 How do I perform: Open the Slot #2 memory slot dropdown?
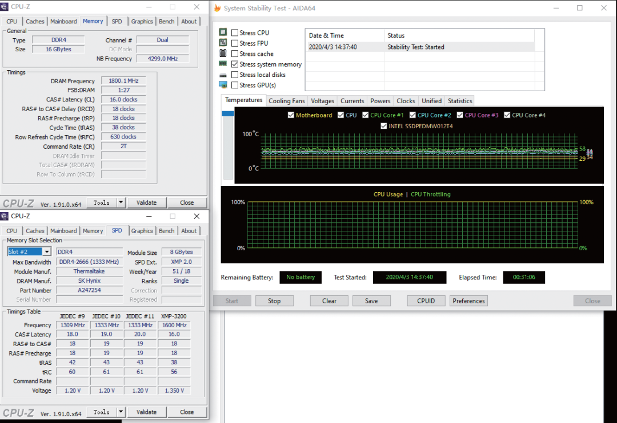click(47, 252)
